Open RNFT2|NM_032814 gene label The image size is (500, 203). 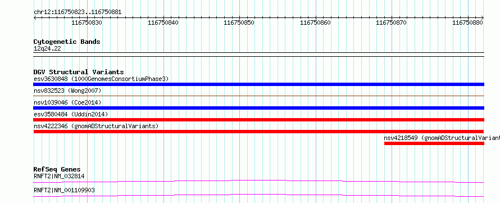[59, 176]
